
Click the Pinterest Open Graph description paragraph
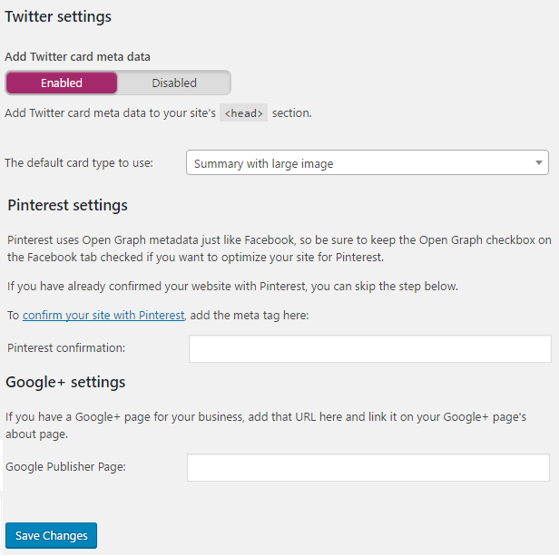279,249
